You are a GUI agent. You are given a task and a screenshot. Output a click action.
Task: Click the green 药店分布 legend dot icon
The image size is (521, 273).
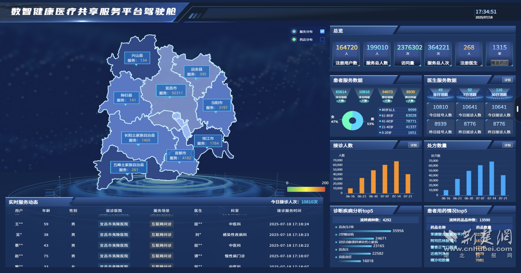click(x=294, y=39)
